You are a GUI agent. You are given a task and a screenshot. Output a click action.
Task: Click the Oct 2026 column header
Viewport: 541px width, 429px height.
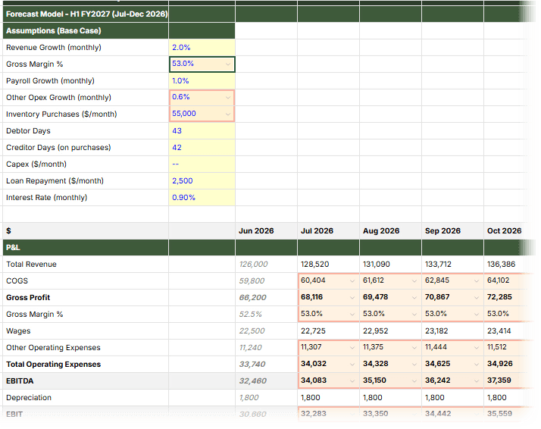(x=505, y=231)
